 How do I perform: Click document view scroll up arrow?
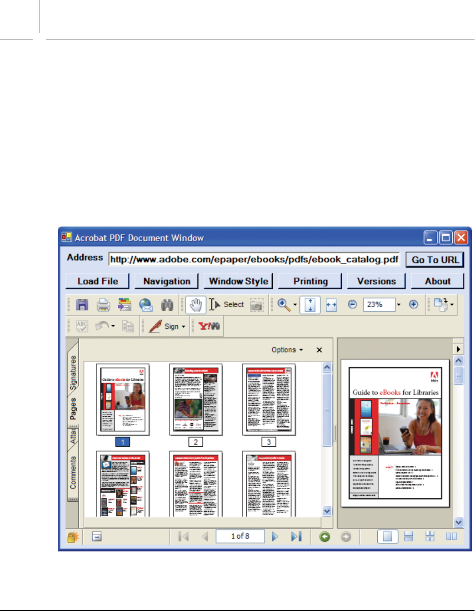click(459, 360)
